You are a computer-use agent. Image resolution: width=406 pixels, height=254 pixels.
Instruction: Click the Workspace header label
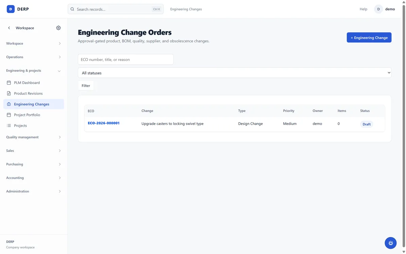tap(25, 28)
